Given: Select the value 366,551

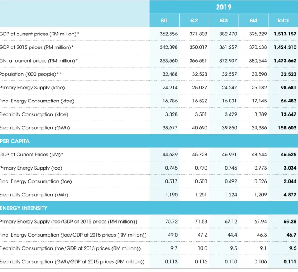Looking at the screenshot, I should tap(198, 61).
